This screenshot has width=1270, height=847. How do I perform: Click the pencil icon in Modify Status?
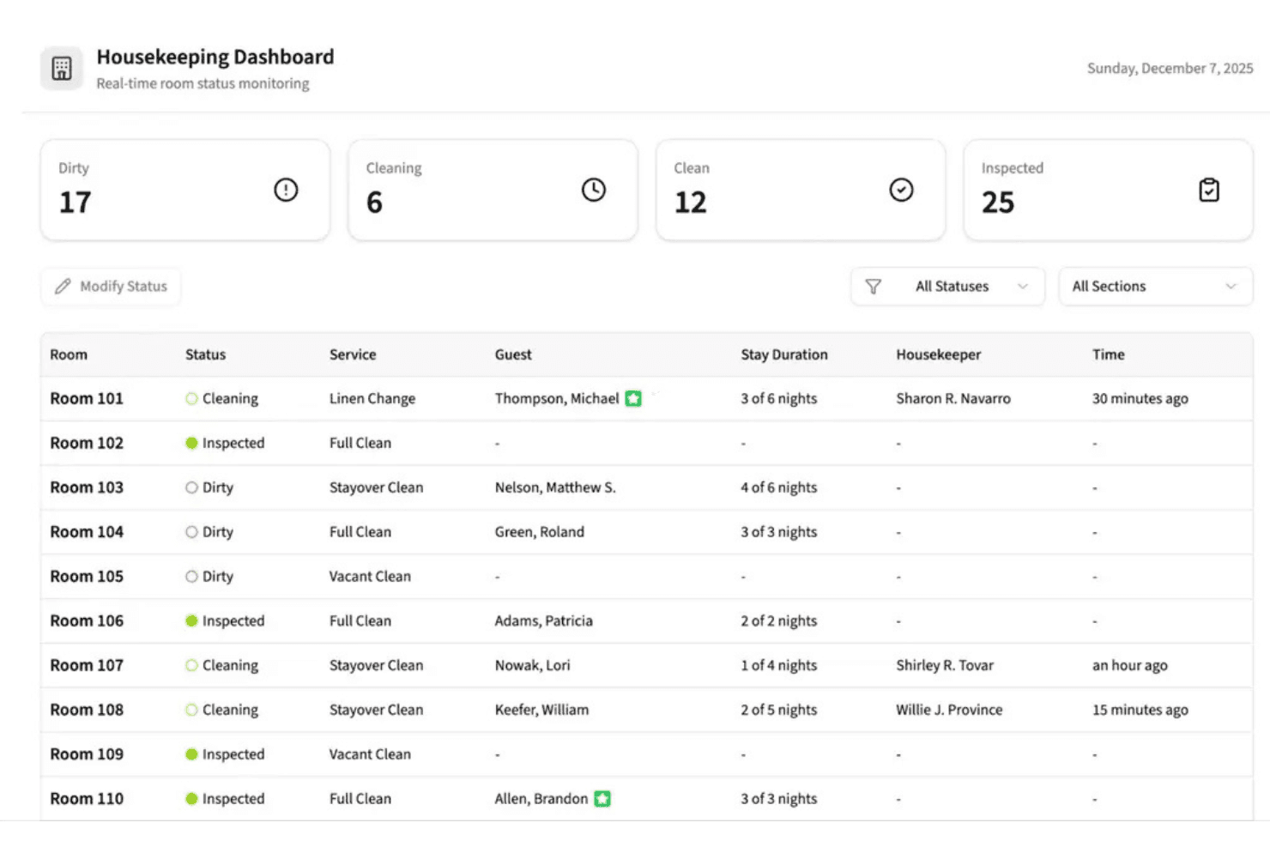coord(63,287)
